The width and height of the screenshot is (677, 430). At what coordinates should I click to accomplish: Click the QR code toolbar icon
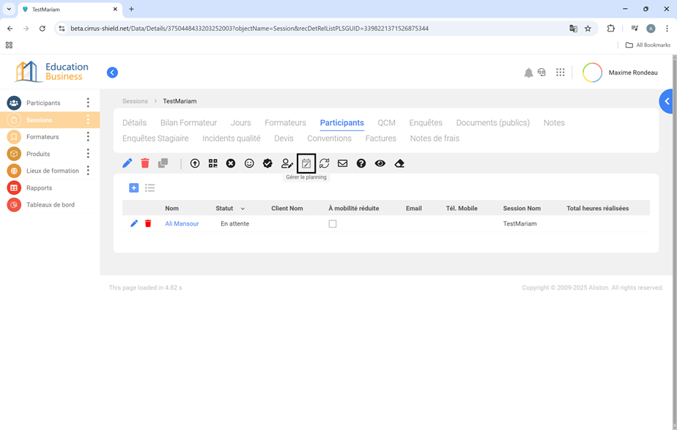212,163
